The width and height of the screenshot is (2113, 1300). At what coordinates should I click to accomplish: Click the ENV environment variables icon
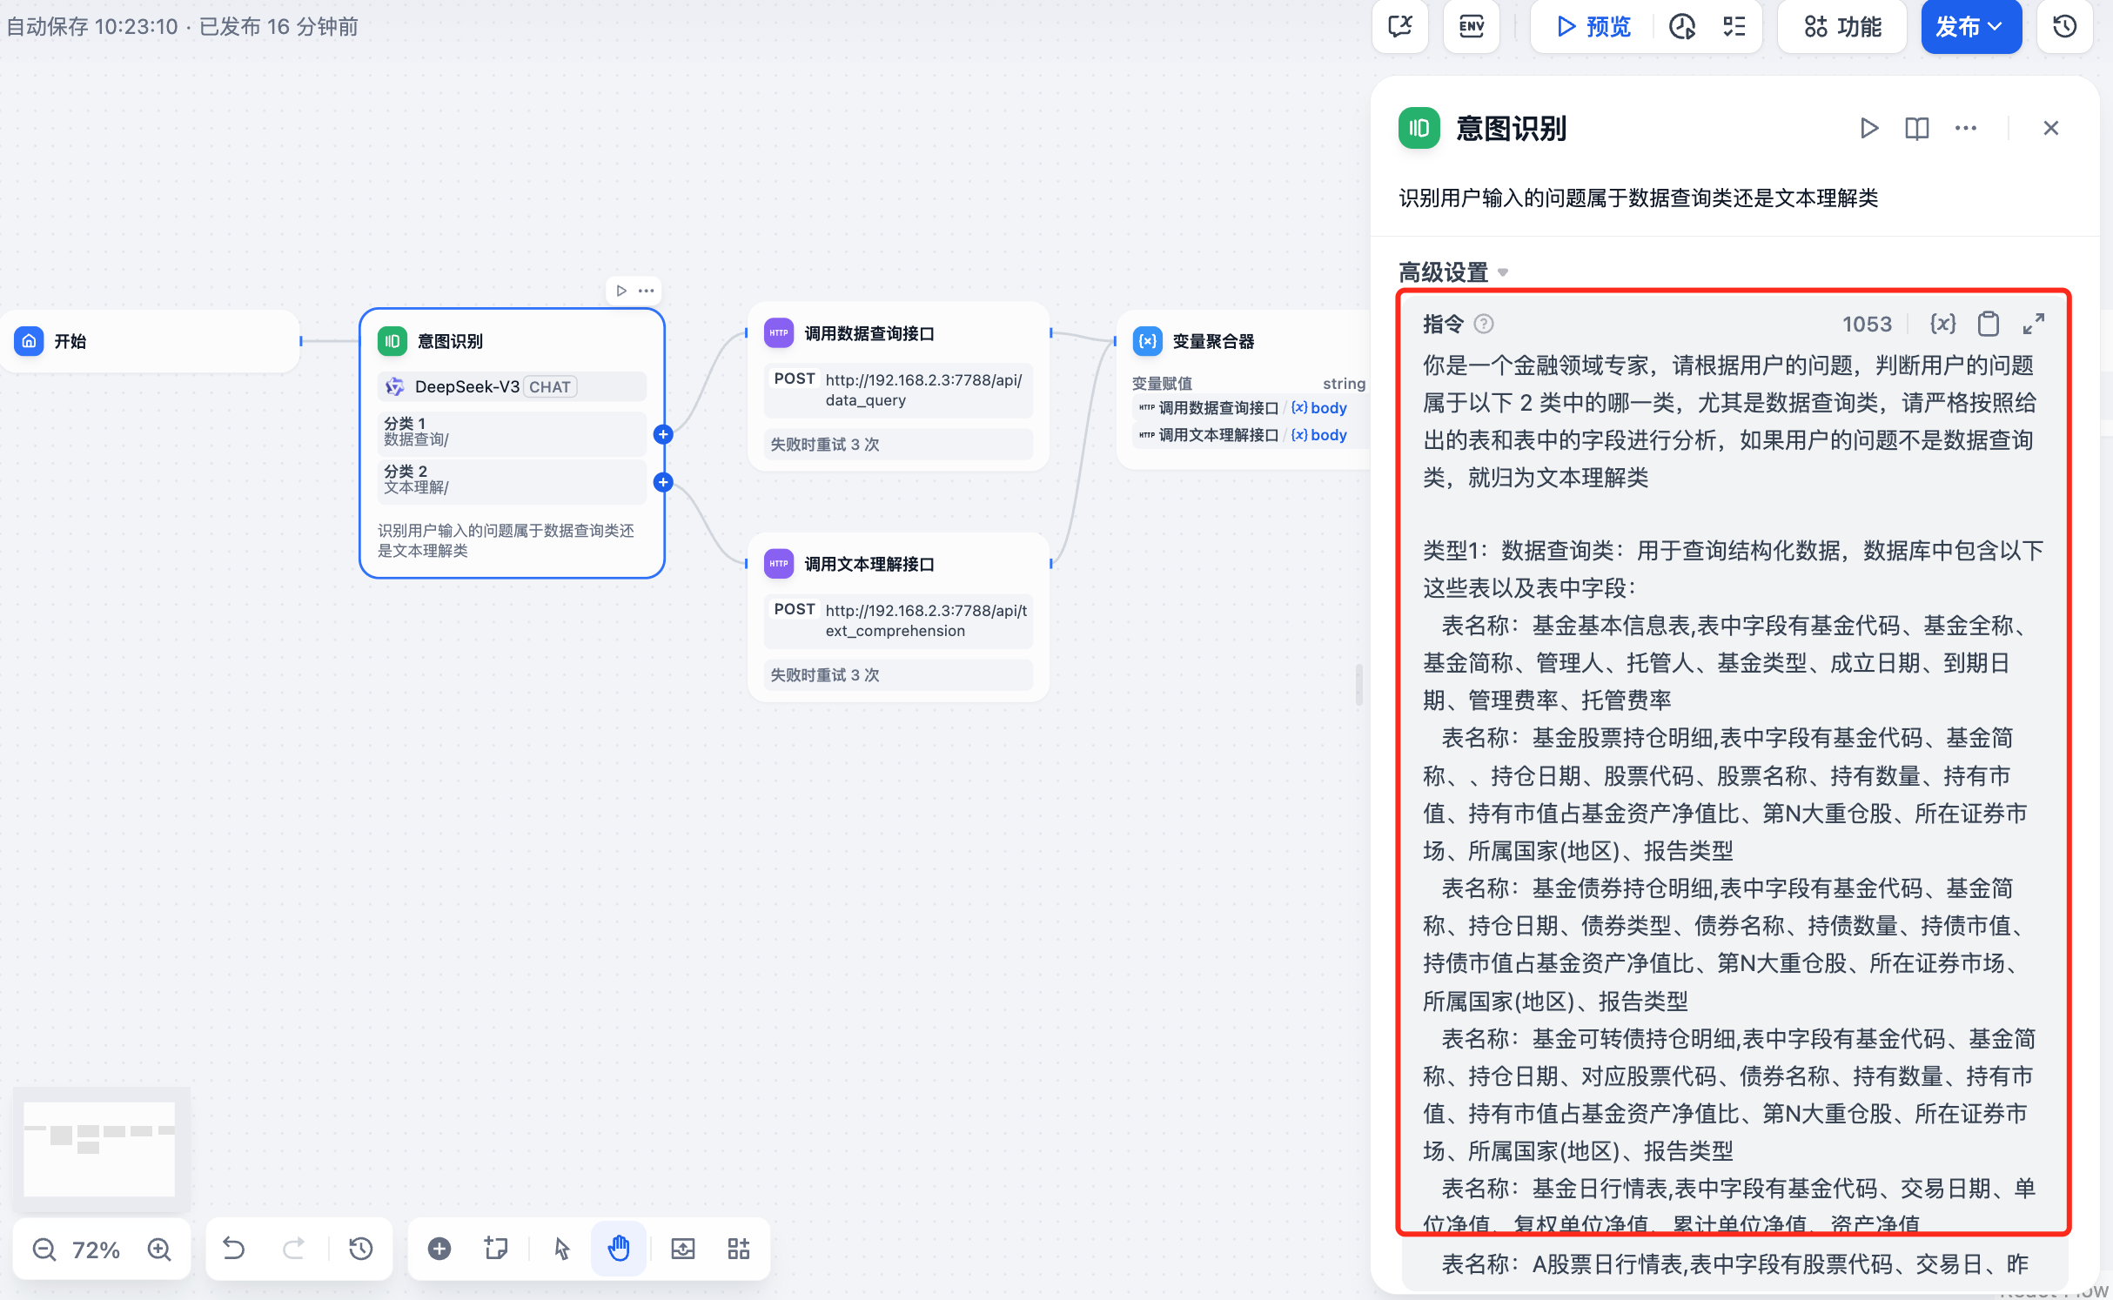coord(1471,27)
